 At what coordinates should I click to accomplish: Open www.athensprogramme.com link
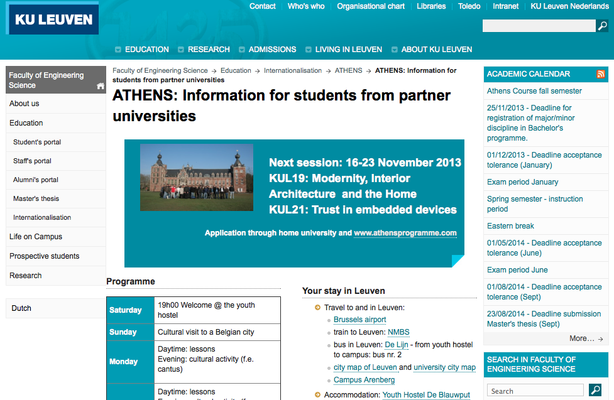[x=405, y=233]
